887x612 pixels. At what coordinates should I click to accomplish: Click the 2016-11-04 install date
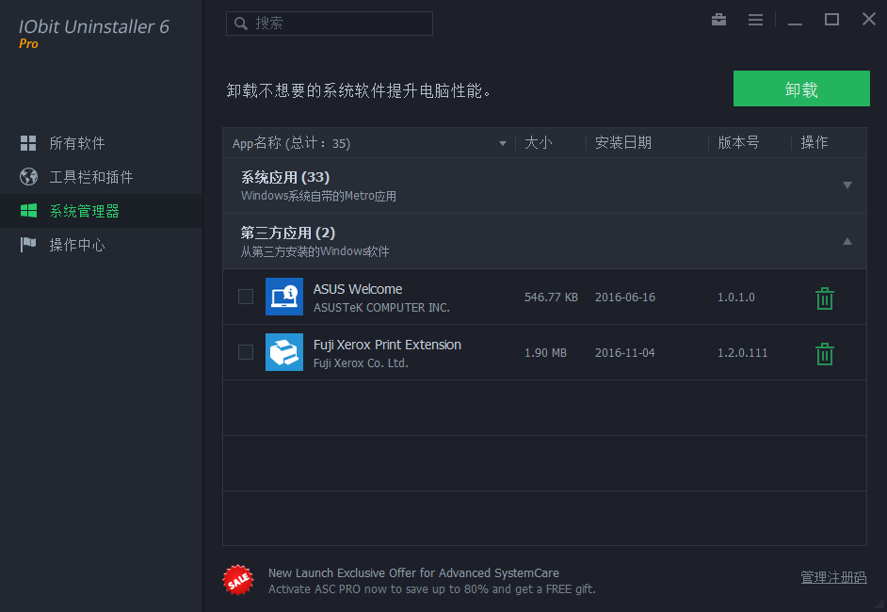tap(624, 352)
